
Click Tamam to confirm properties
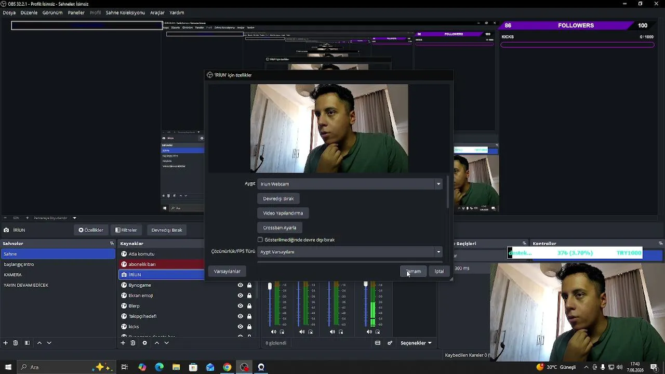pyautogui.click(x=414, y=271)
